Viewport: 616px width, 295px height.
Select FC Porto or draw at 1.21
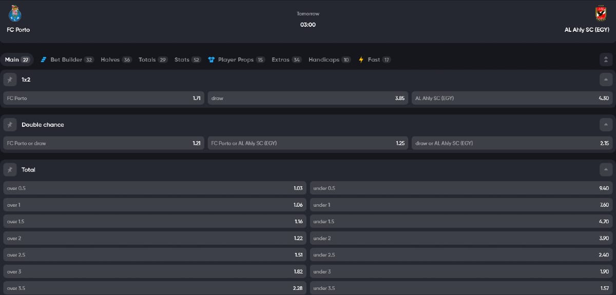click(104, 143)
